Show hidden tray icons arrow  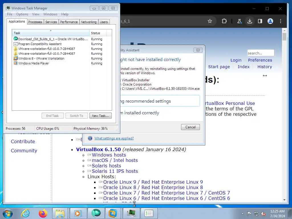242,214
